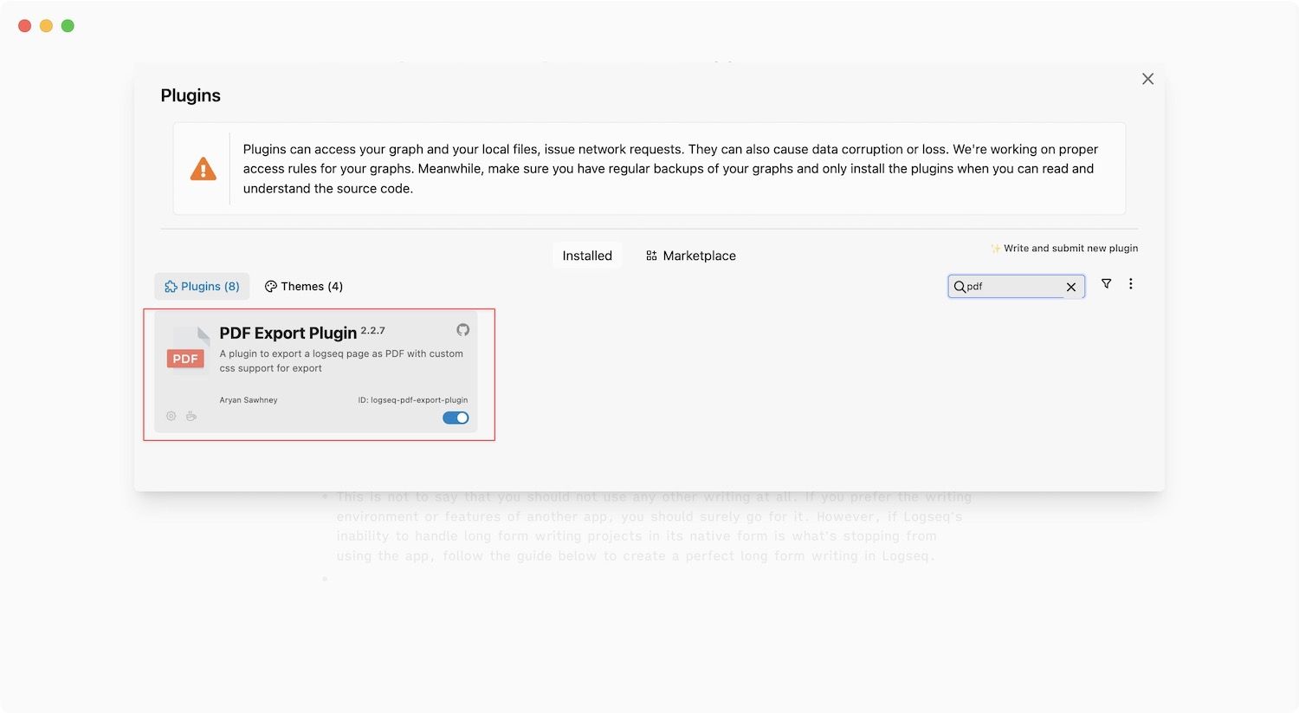This screenshot has width=1299, height=713.
Task: Select the Plugins (8) tab
Action: pos(202,287)
